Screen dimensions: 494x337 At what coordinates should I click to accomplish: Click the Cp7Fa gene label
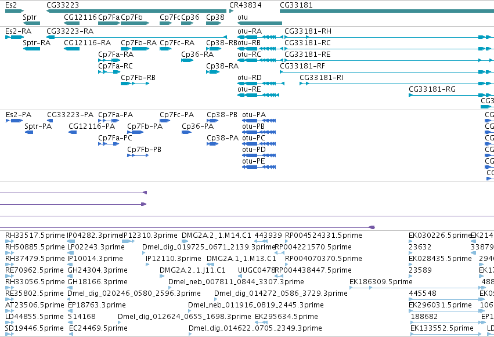point(109,17)
